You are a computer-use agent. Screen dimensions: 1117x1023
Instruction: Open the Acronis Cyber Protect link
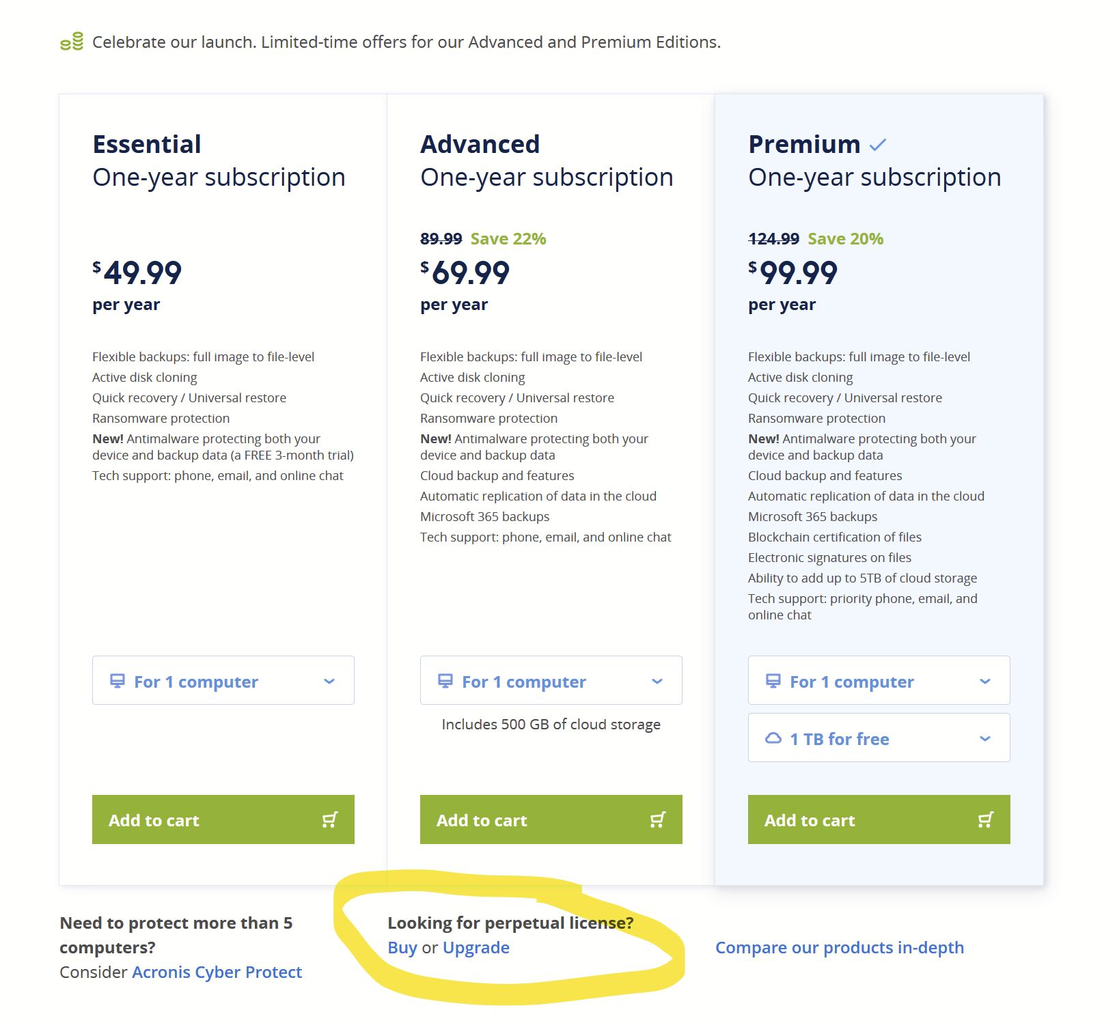click(217, 972)
